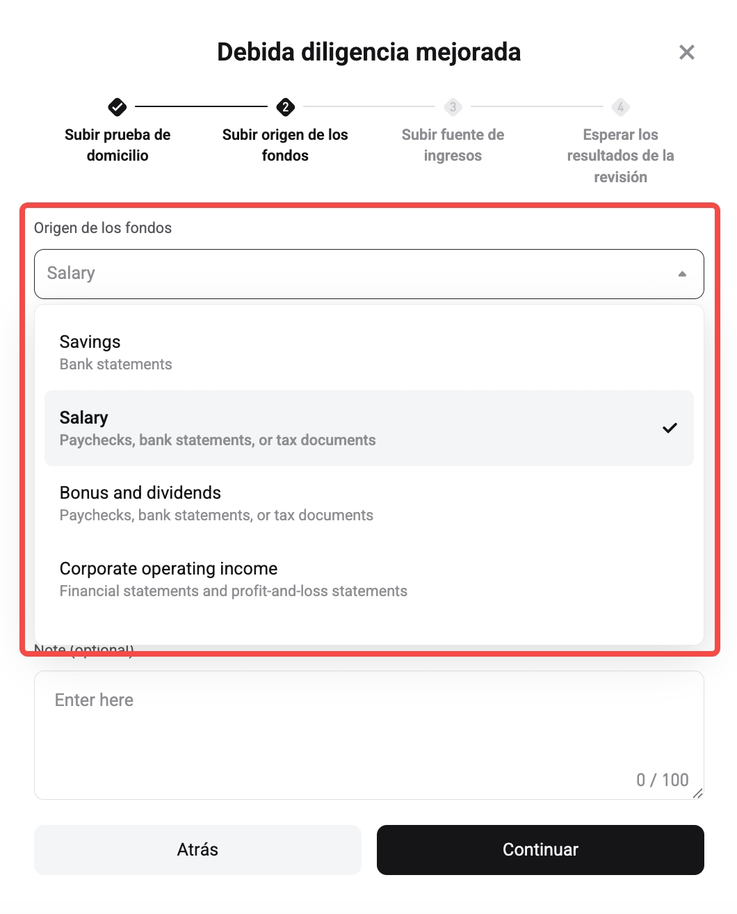Viewport: 737px width, 914px height.
Task: Click the X icon to dismiss the dialog
Action: [x=686, y=52]
